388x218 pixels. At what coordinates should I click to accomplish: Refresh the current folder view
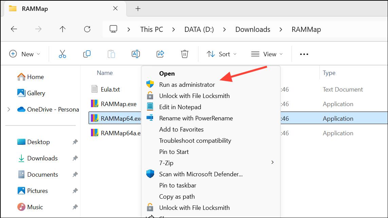[87, 29]
